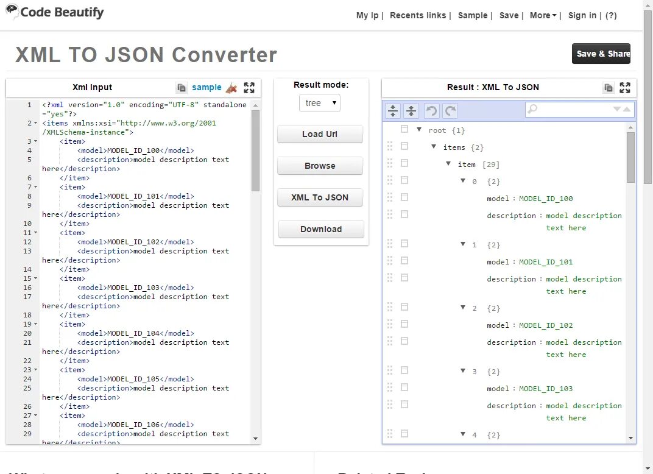Click drag handle beside MODEL_ID_101 row
This screenshot has height=474, width=653.
point(390,261)
